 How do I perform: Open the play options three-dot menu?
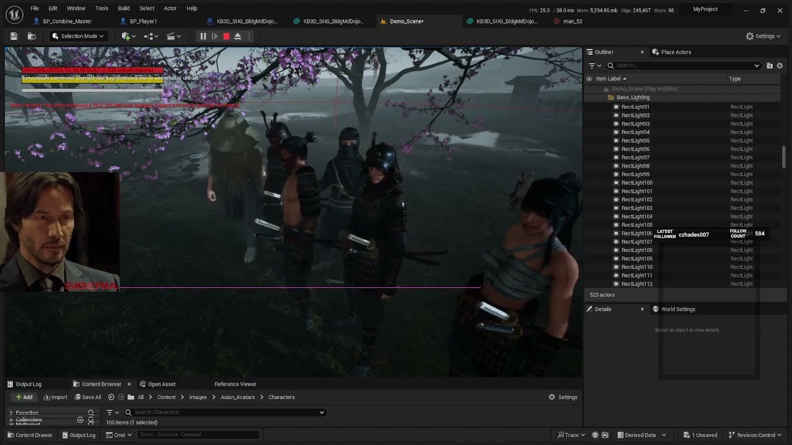coord(249,36)
